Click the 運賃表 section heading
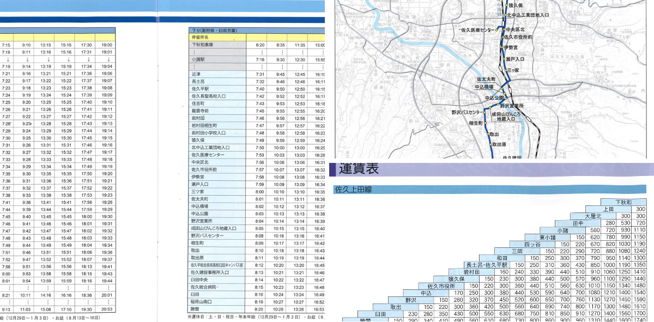Screen dimensions: 654x322 pos(358,169)
